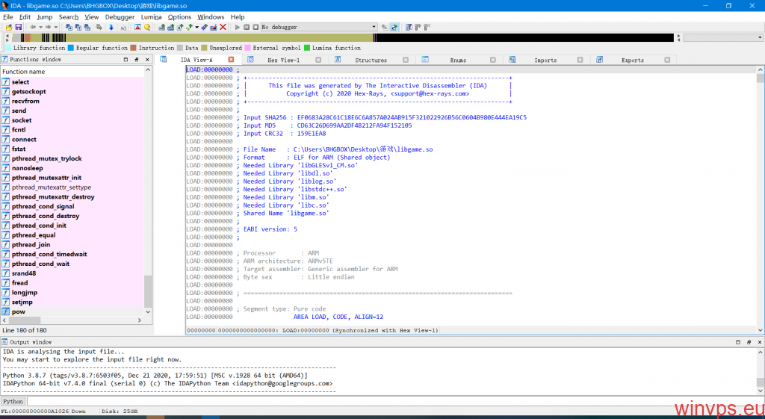Open the Jump menu

44,17
